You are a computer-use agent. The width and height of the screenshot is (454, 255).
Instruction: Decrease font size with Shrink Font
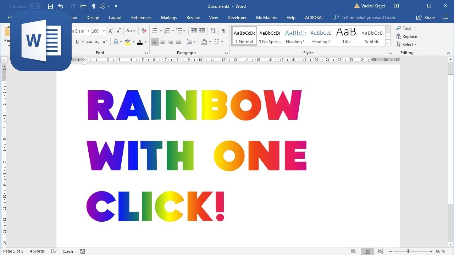pos(119,31)
